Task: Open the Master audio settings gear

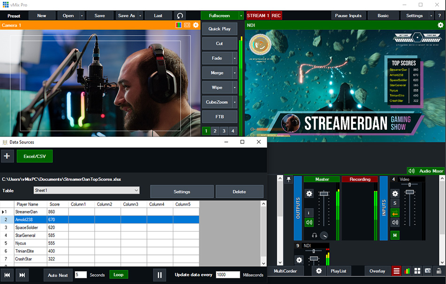Action: (309, 194)
